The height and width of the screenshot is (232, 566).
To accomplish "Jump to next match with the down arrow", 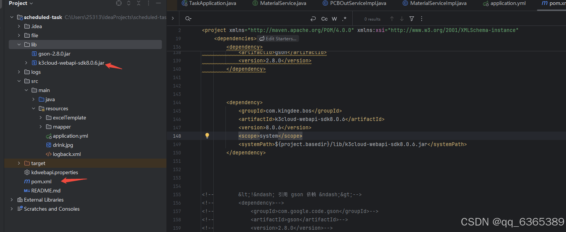I will pyautogui.click(x=401, y=18).
